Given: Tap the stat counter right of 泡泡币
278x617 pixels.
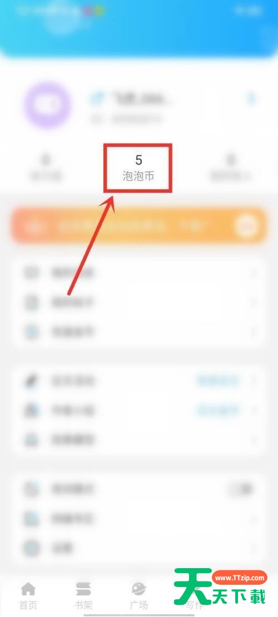Looking at the screenshot, I should [x=230, y=168].
